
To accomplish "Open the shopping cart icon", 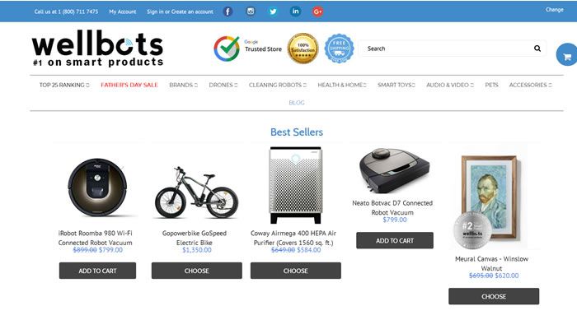I will (x=567, y=55).
